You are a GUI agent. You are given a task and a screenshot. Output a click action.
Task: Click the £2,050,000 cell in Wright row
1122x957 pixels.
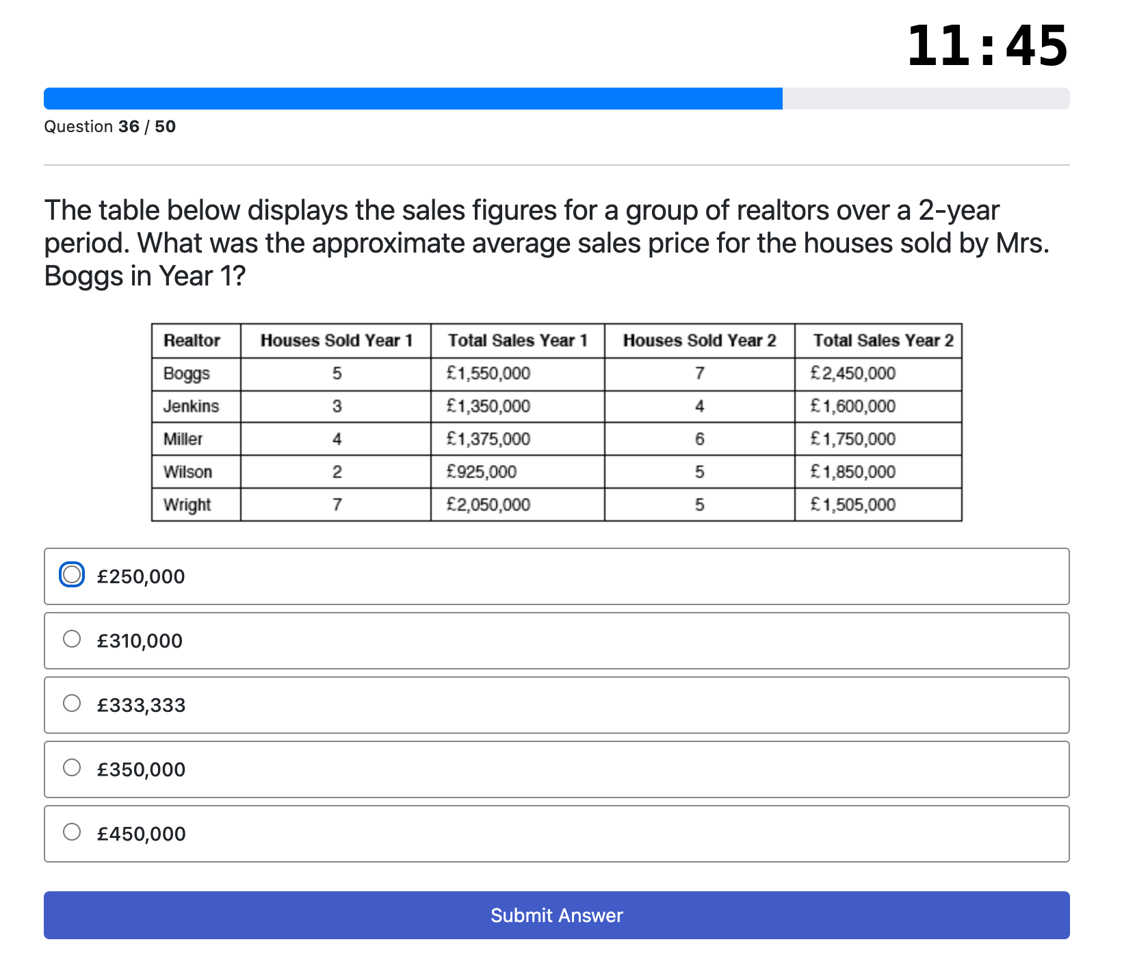click(x=488, y=505)
